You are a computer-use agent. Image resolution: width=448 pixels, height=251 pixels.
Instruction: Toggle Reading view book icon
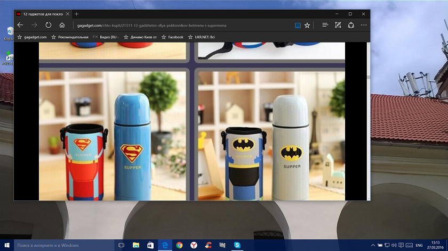(x=298, y=26)
